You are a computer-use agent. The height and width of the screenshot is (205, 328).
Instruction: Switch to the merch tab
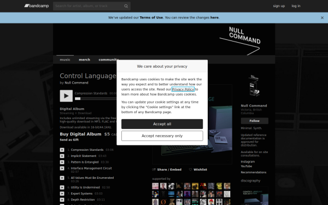click(x=85, y=60)
